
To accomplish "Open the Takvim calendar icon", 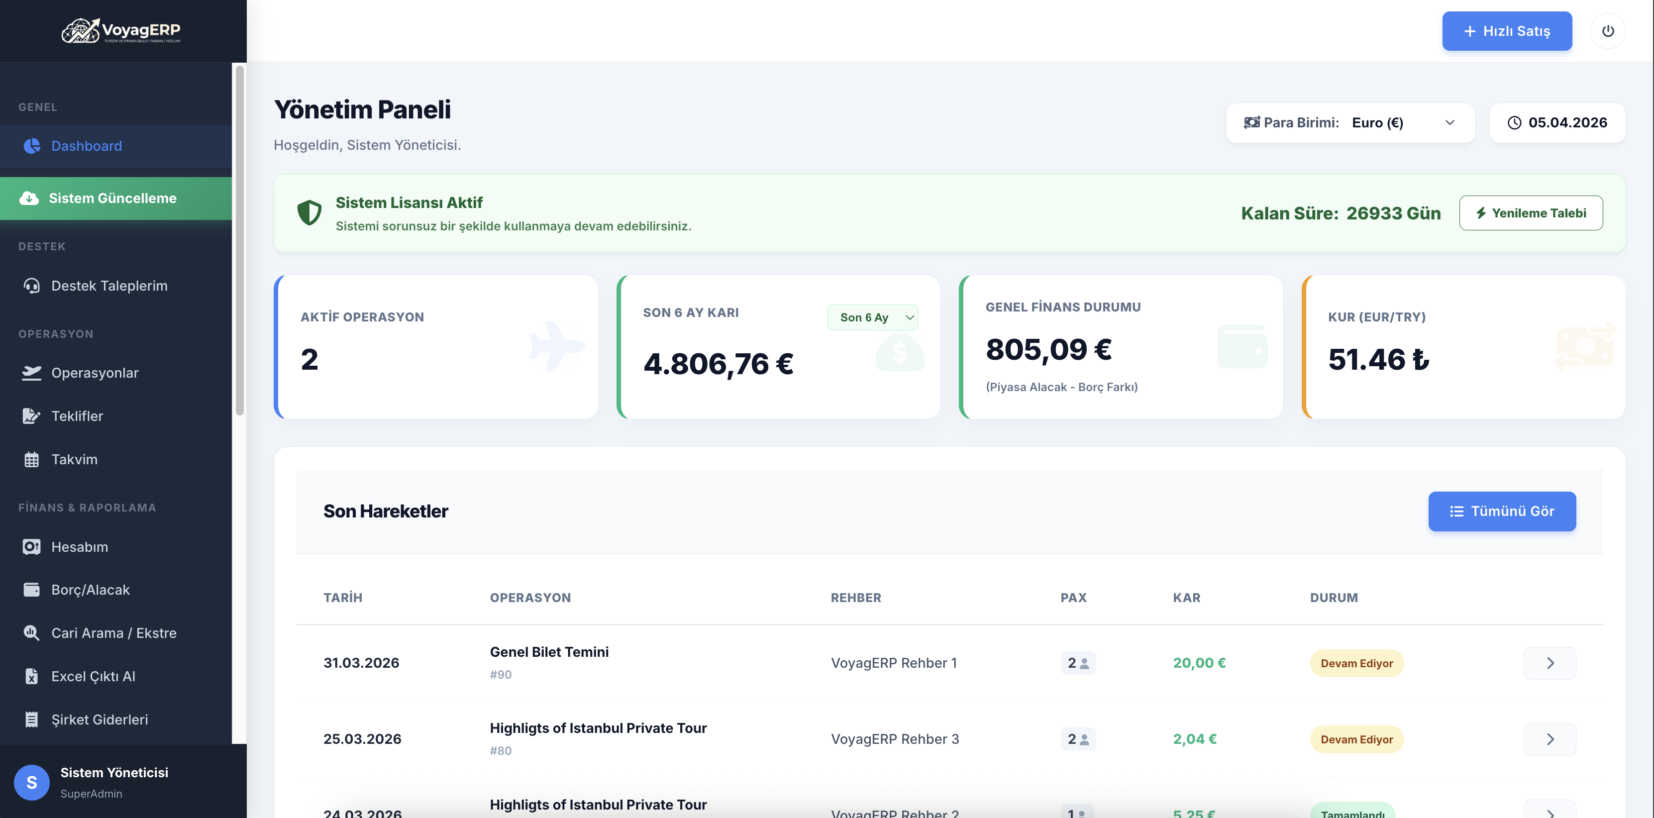I will [31, 458].
